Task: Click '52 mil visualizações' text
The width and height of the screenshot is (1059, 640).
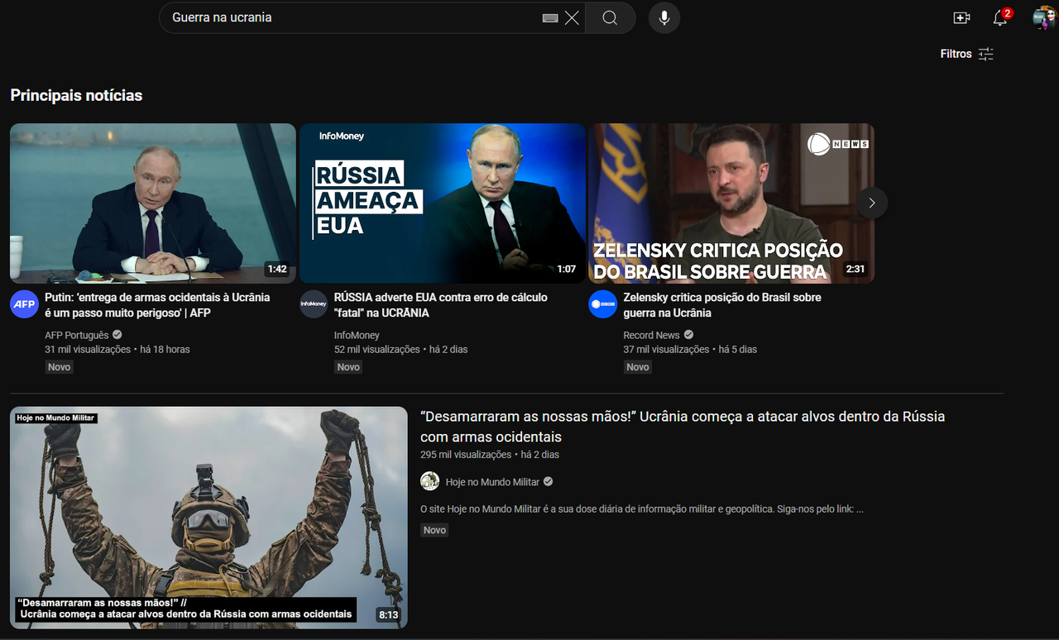Action: click(377, 350)
